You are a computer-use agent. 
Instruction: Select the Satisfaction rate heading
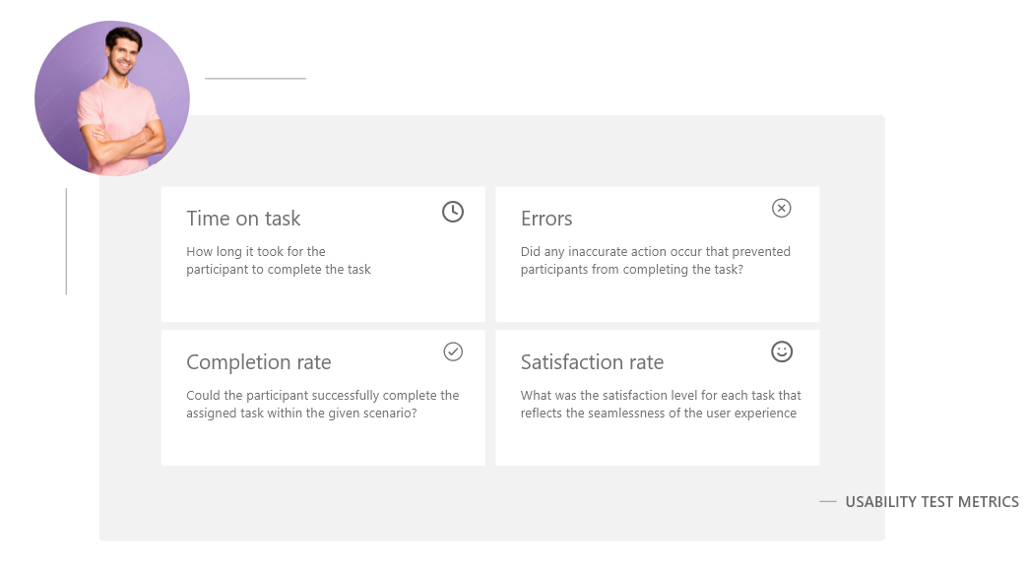[x=592, y=362]
